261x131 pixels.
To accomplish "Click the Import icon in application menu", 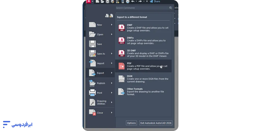I will 92,63.
